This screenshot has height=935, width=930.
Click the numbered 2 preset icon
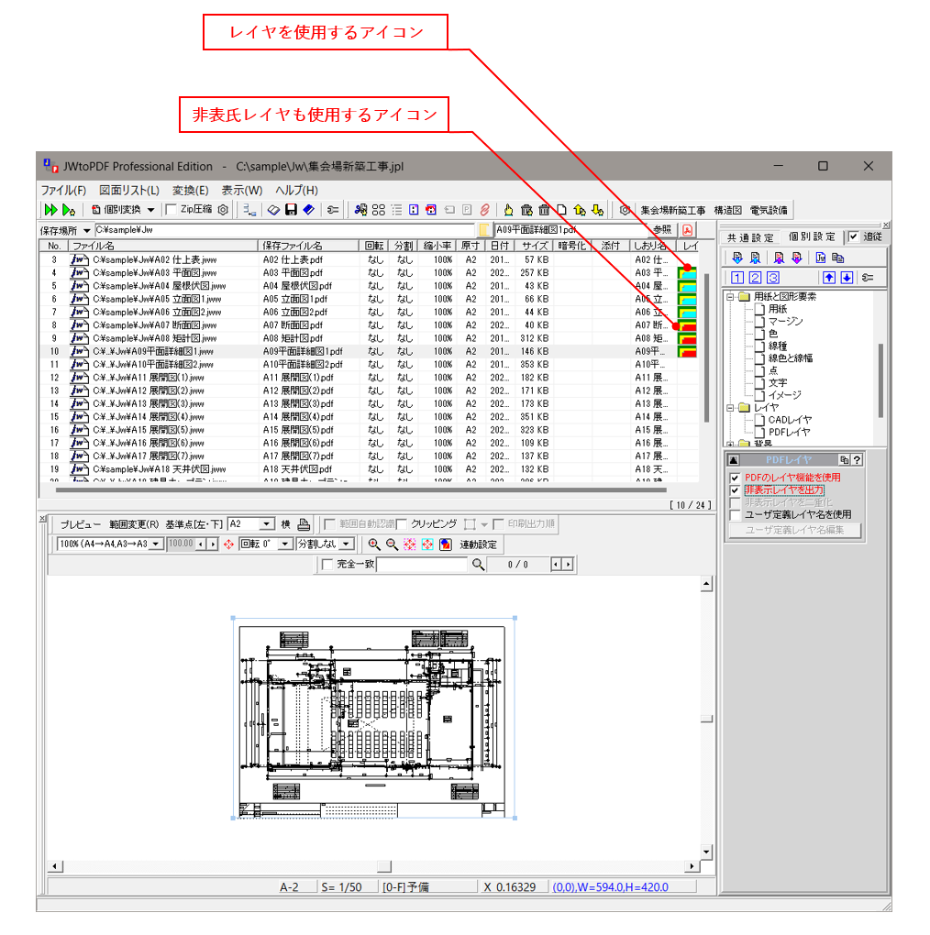coord(756,278)
